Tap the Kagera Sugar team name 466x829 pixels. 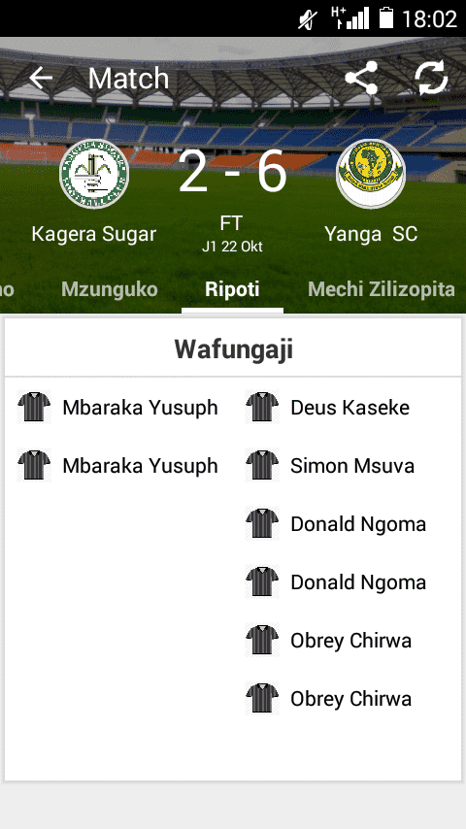94,234
